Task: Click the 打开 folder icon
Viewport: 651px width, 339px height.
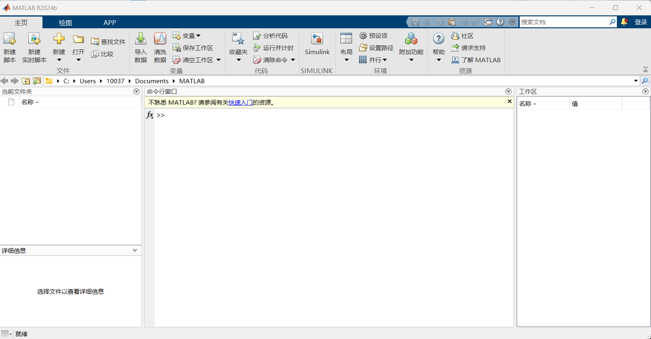Action: pyautogui.click(x=78, y=39)
